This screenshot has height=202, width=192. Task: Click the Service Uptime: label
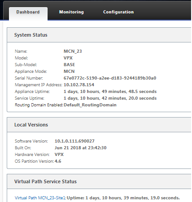click(30, 98)
